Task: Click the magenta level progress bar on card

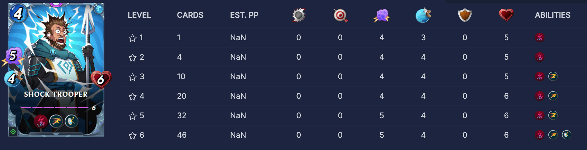Action: (x=54, y=107)
